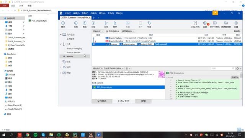Open the 帮助(H) menu in SourceTree
Viewport: 245px width, 138px height.
[119, 13]
